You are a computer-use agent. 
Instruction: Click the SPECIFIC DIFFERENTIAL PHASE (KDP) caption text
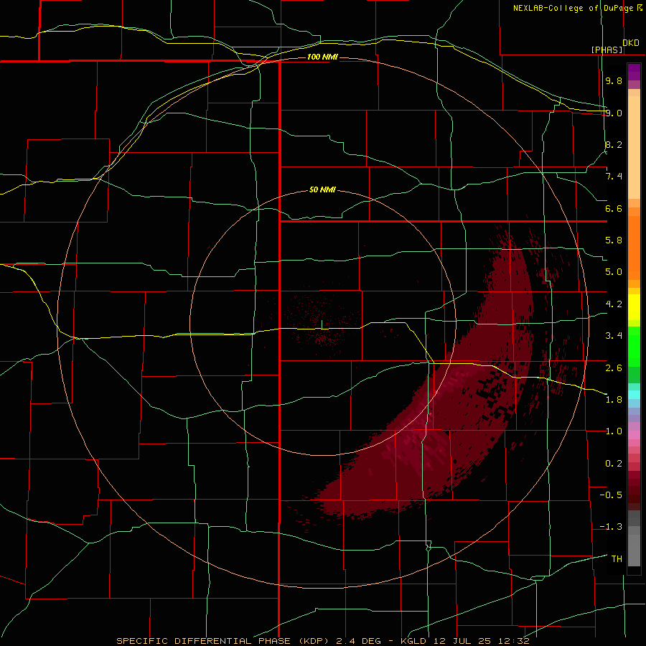click(224, 641)
